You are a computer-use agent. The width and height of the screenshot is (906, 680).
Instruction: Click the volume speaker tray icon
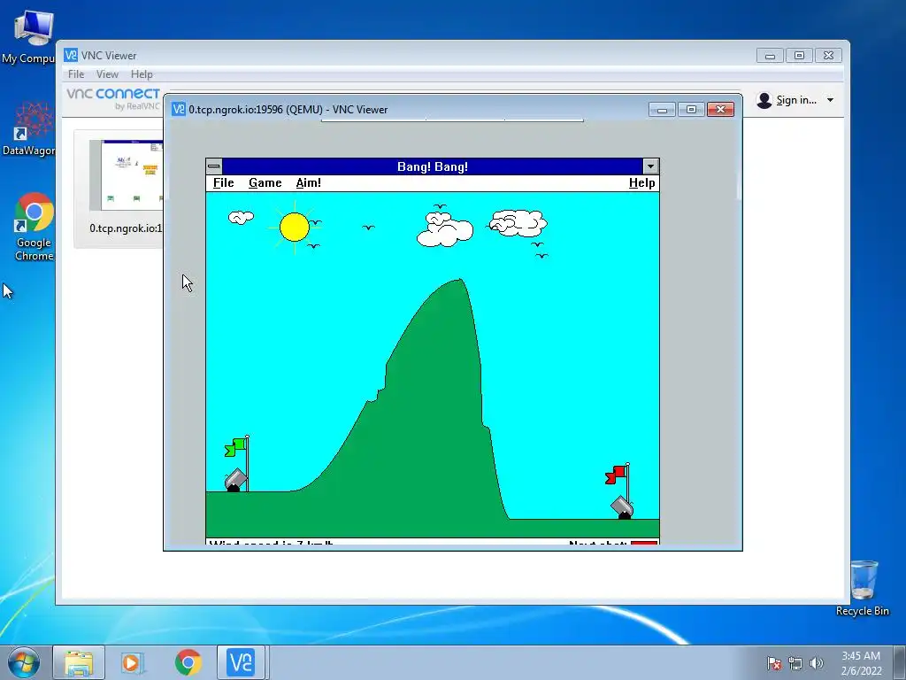tap(817, 663)
